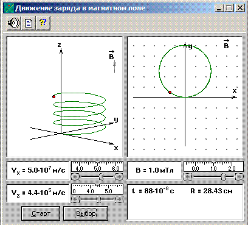Click the B field slider thumb

click(x=224, y=177)
